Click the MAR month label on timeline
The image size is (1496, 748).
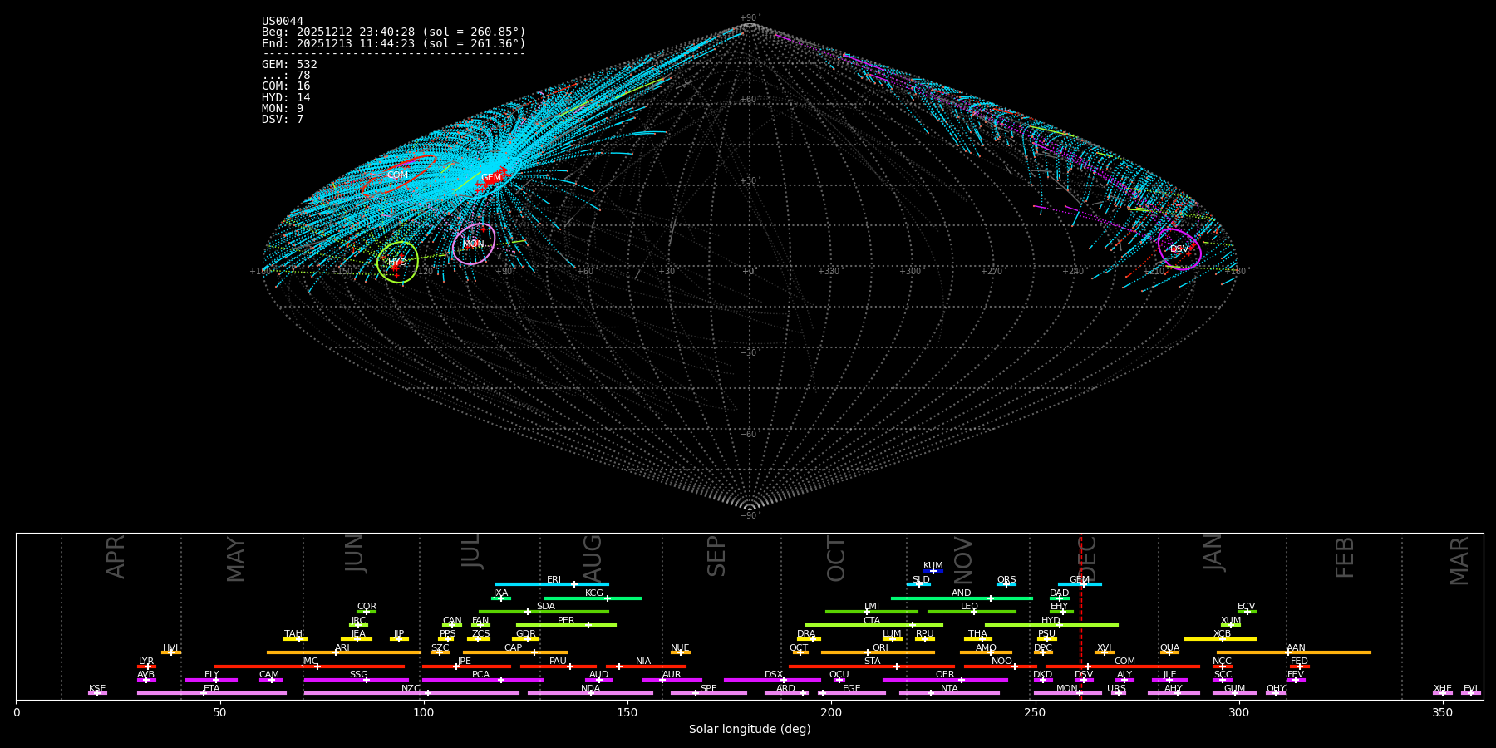[1460, 560]
